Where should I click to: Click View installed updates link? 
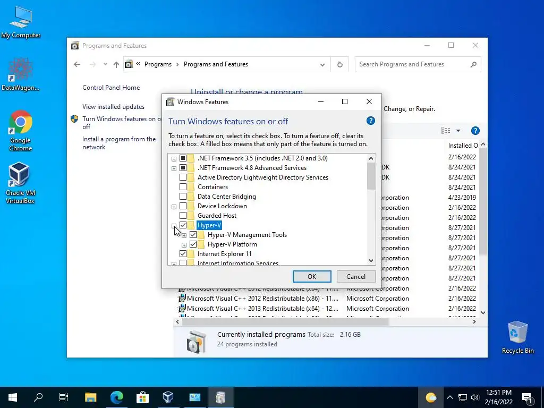point(114,106)
